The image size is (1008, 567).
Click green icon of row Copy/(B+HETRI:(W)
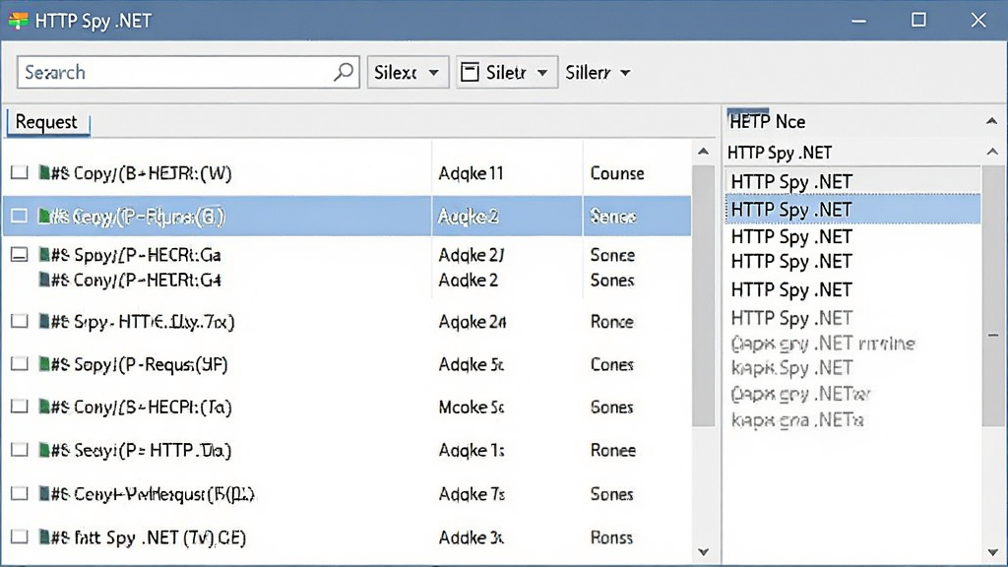point(43,172)
